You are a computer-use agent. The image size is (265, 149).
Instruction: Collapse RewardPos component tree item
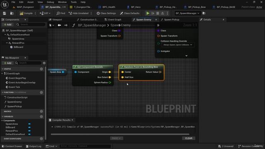coord(7,43)
